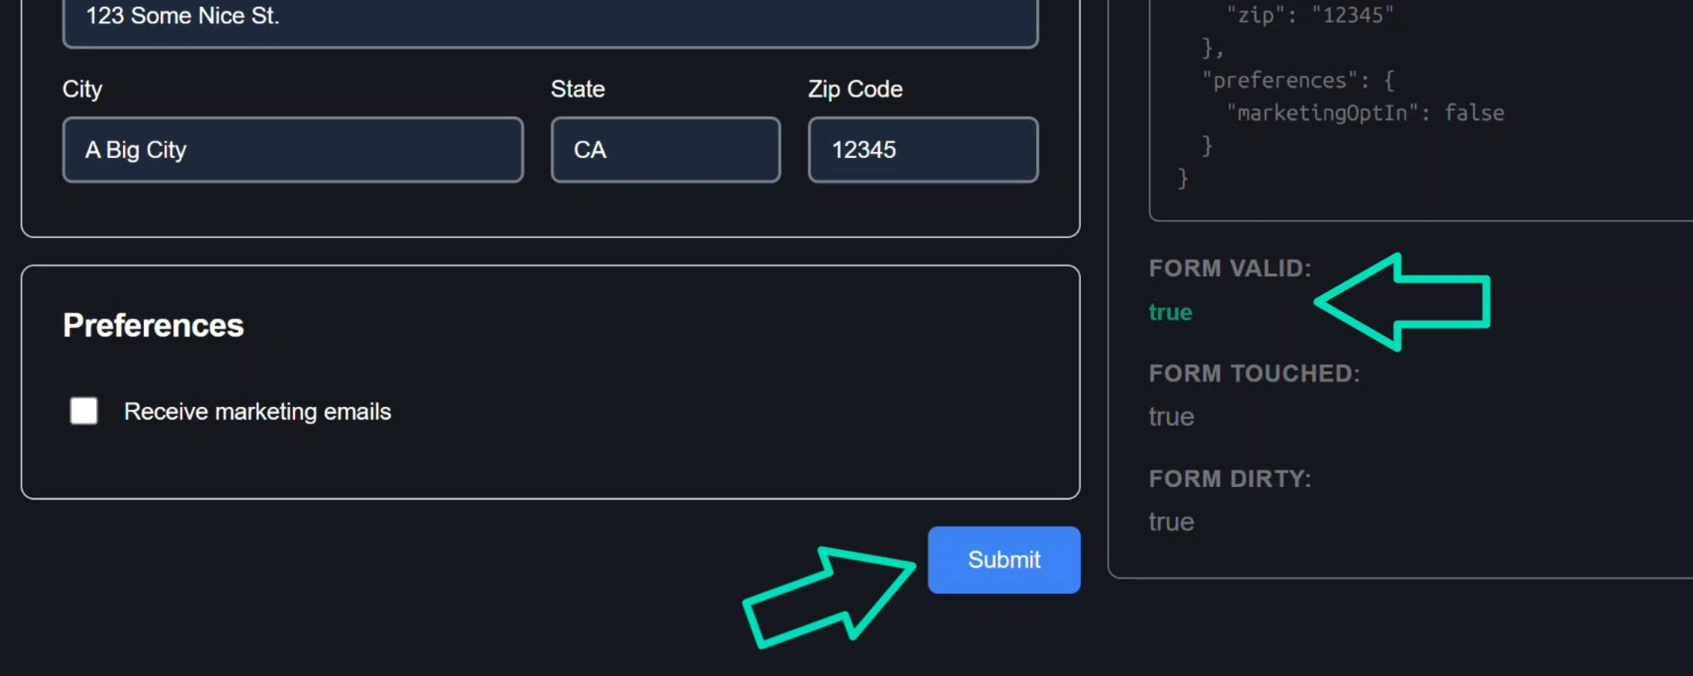Screen dimensions: 1693x676
Task: Click the true value under FORM DIRTY
Action: tap(1170, 521)
